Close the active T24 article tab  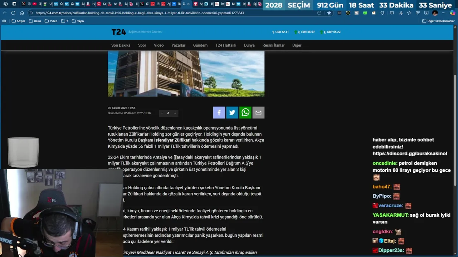click(189, 4)
